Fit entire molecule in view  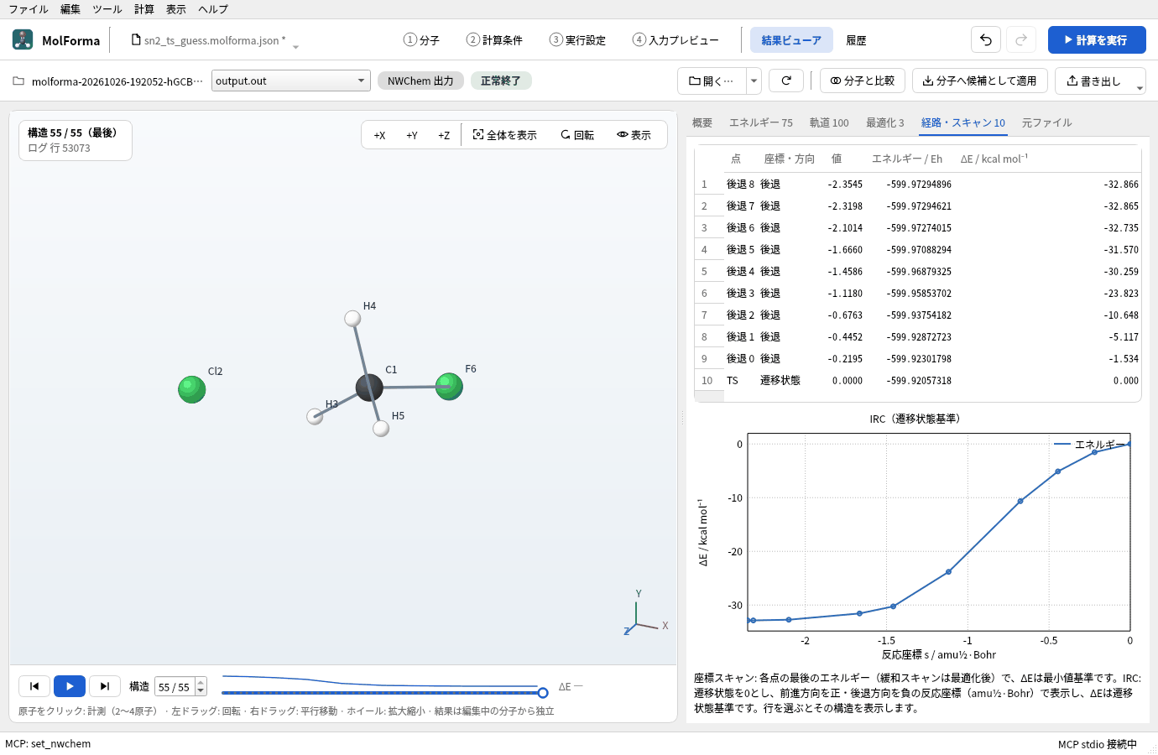505,135
